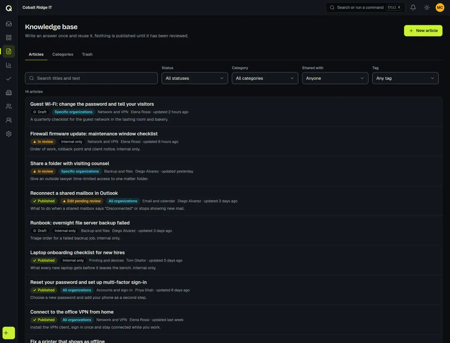The width and height of the screenshot is (450, 343).
Task: Open the inbox icon in sidebar
Action: [9, 24]
